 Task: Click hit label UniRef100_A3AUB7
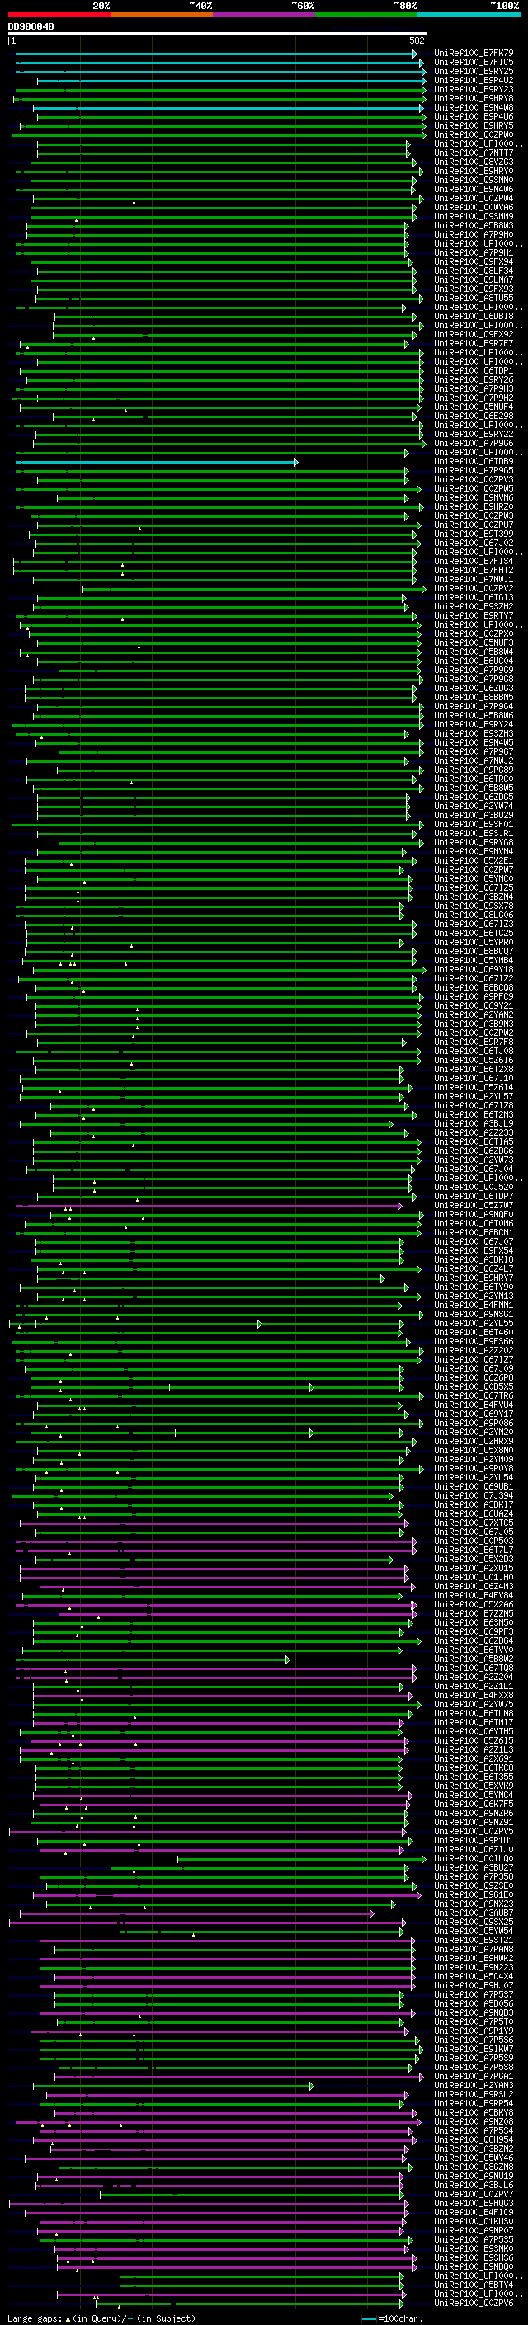[474, 1913]
